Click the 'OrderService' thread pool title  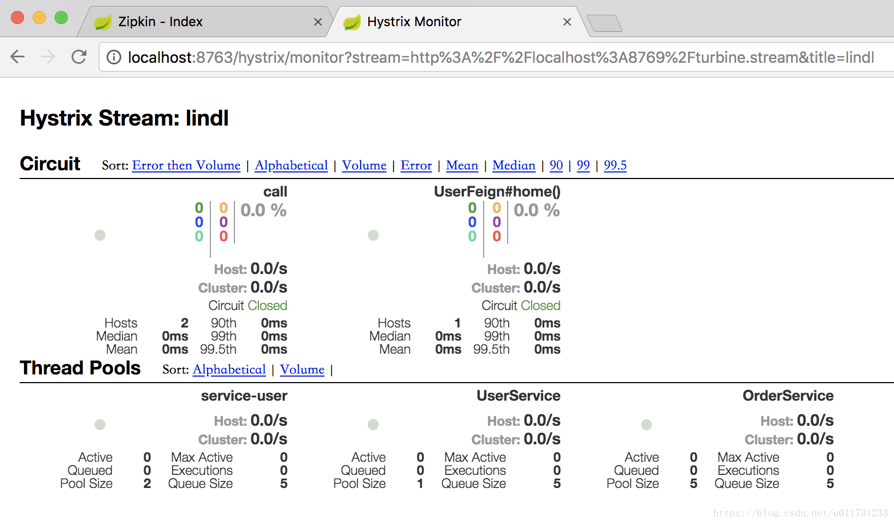click(x=788, y=396)
